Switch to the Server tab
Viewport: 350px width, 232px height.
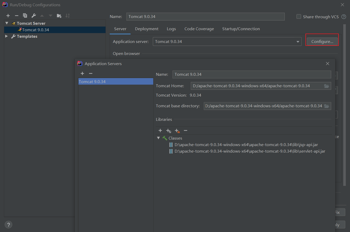click(120, 29)
